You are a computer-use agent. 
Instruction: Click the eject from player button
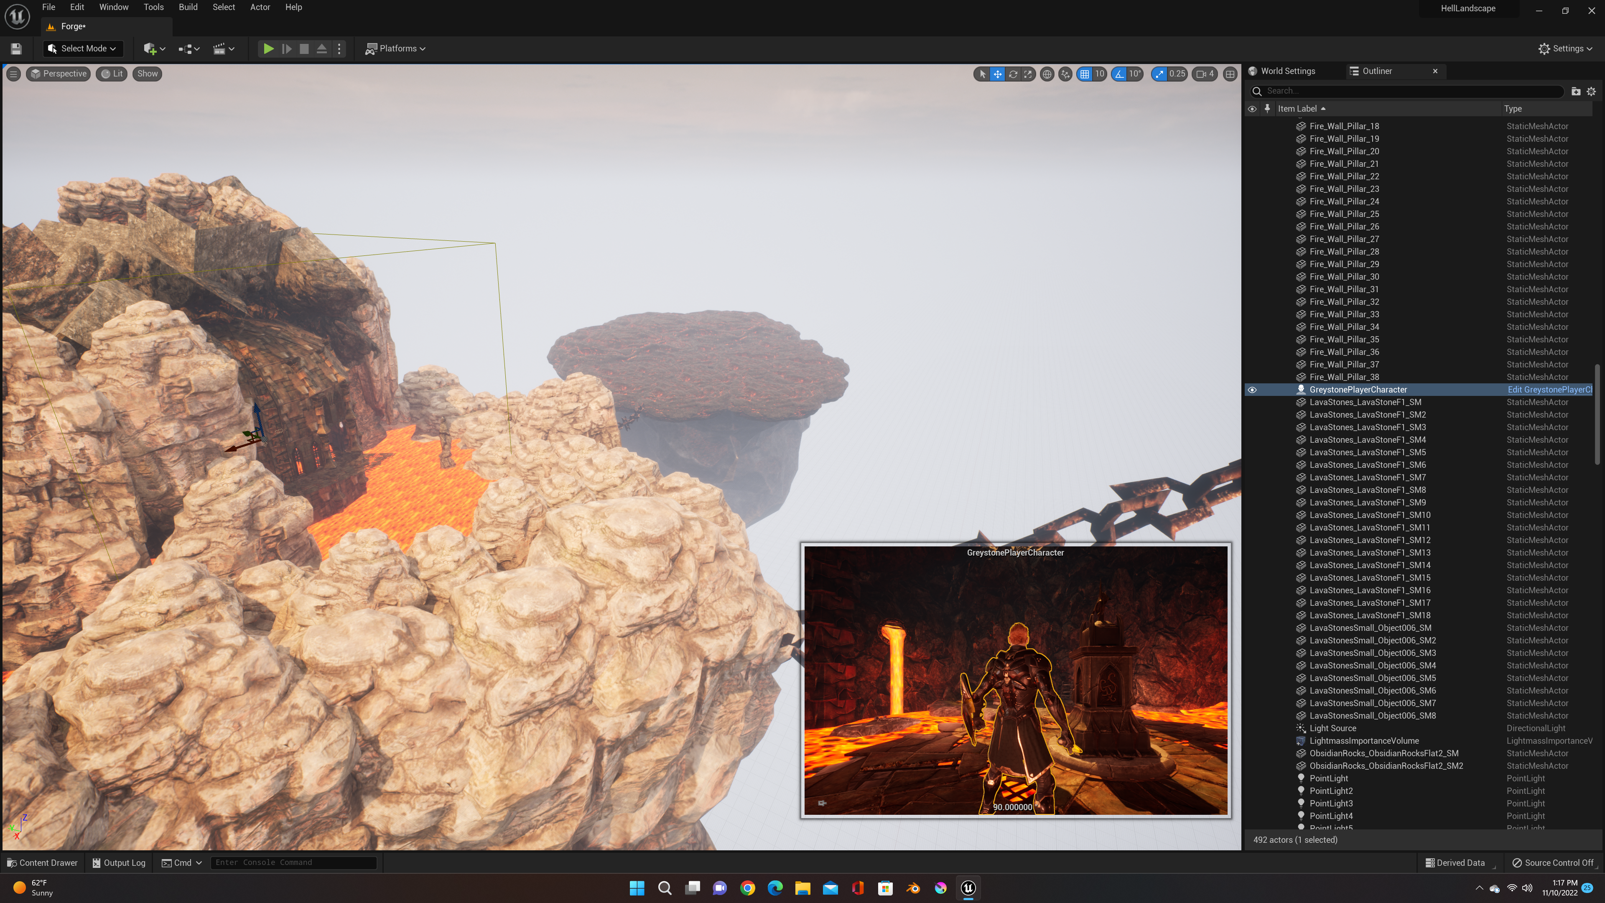(321, 48)
